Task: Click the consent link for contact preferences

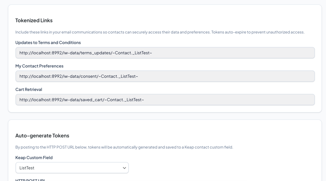Action: 79,76
